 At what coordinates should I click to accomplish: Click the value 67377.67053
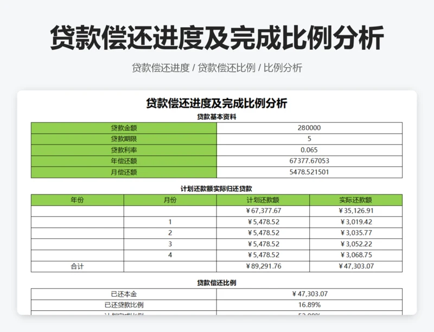(309, 161)
